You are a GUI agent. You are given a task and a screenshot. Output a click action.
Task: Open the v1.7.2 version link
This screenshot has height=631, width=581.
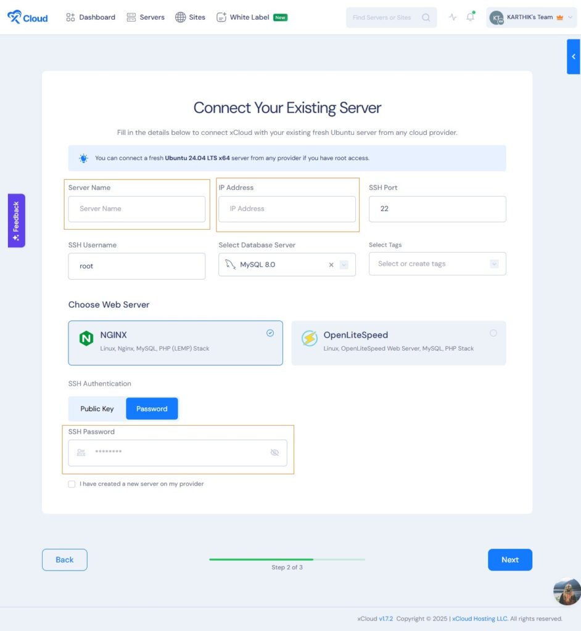[x=385, y=619]
